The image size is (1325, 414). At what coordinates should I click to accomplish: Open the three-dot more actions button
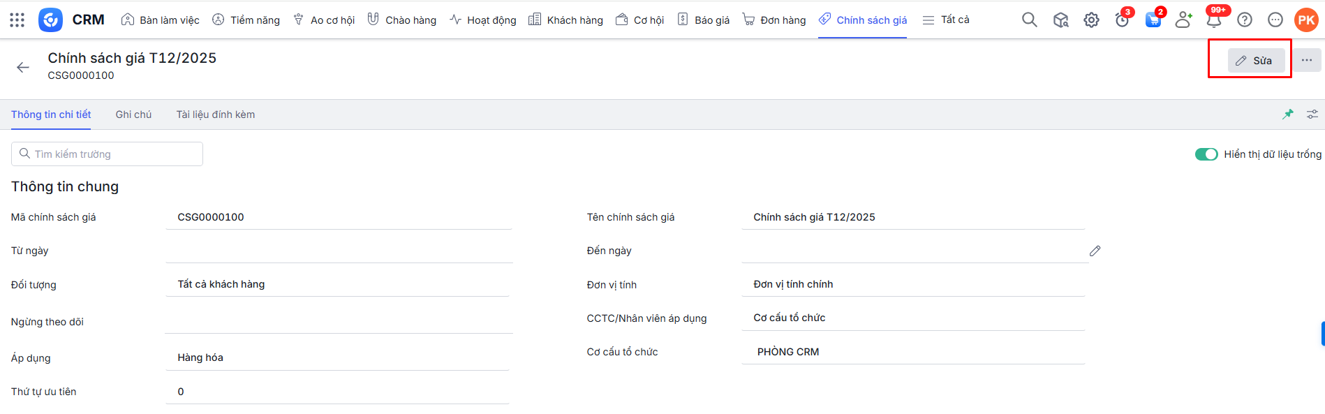coord(1307,61)
